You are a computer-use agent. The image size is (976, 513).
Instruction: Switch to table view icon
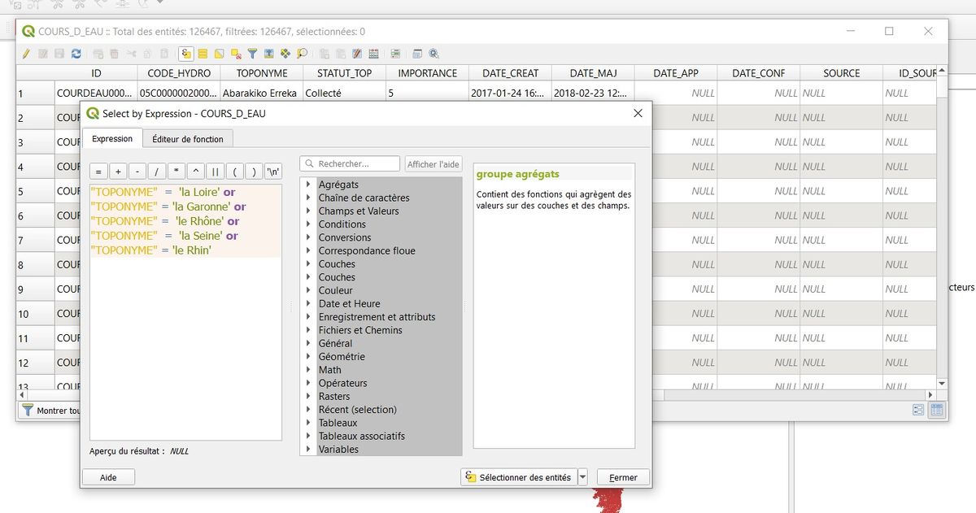click(936, 411)
